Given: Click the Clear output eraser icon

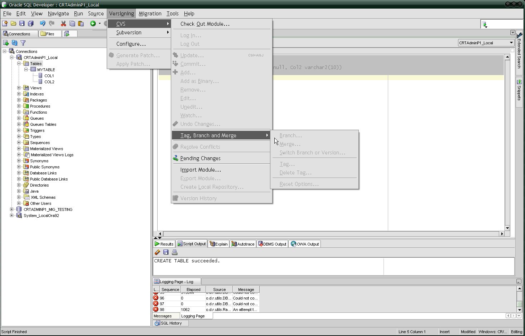Looking at the screenshot, I should [157, 252].
